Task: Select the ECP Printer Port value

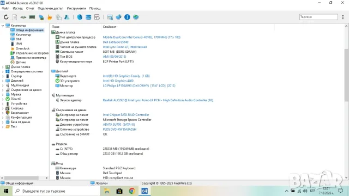Action: 118,62
